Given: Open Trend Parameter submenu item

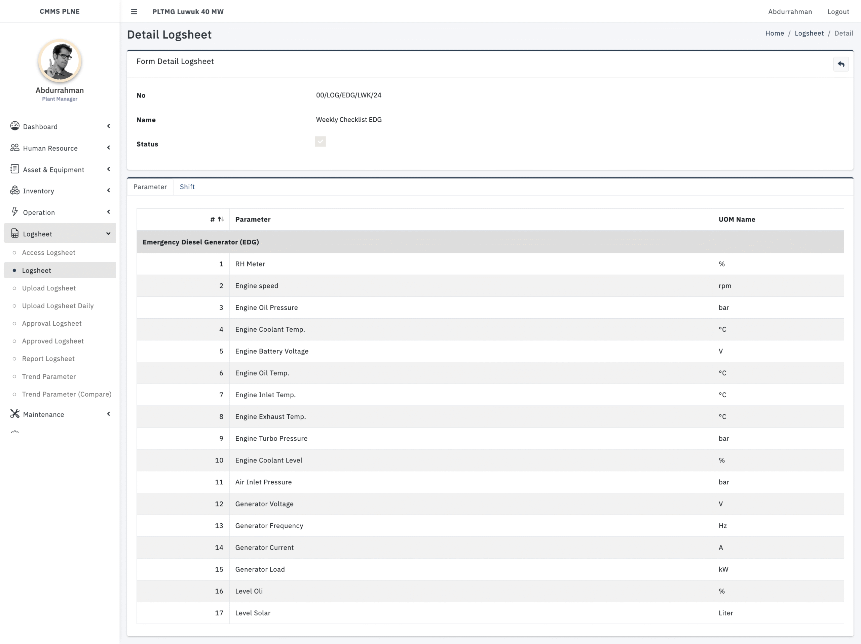Looking at the screenshot, I should (60, 376).
